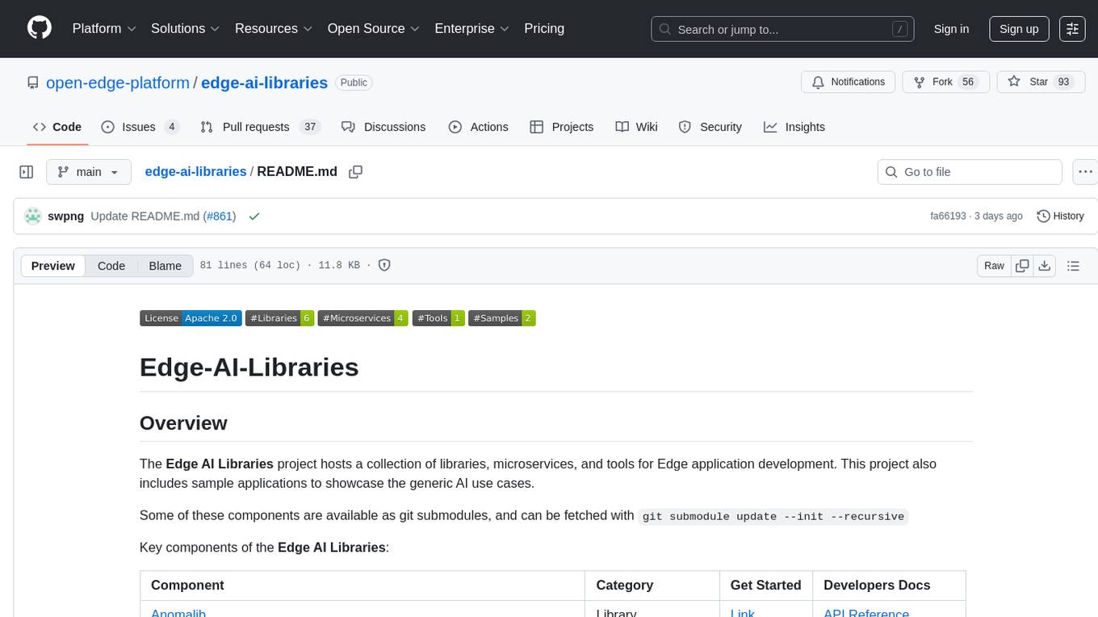Open the Update README.md commit message
Image resolution: width=1098 pixels, height=617 pixels.
click(145, 216)
